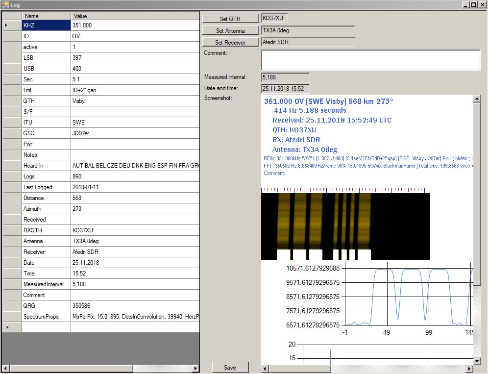This screenshot has width=488, height=374.
Task: Click the Set Antenna button
Action: point(230,30)
